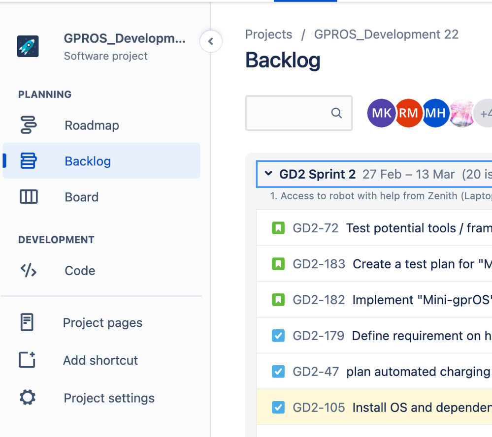Select issue Test potential tools
Screen dimensions: 492x437
coord(419,228)
